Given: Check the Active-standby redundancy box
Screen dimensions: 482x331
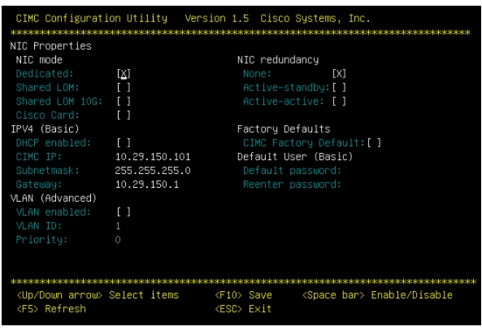Looking at the screenshot, I should coord(339,88).
